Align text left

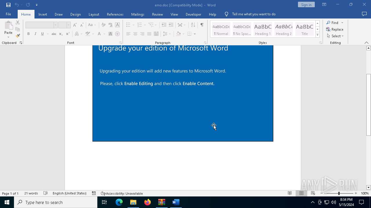pos(128,34)
